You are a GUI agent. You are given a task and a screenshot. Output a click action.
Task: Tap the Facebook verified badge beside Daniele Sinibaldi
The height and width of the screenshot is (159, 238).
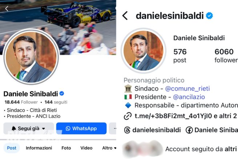62,94
